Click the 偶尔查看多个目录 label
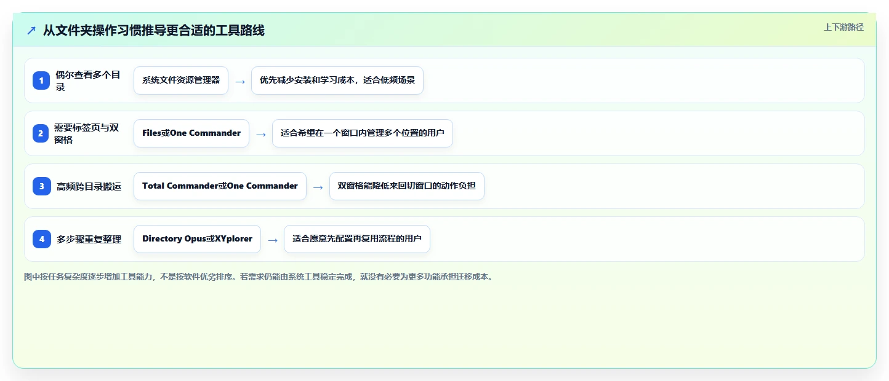Image resolution: width=889 pixels, height=381 pixels. click(x=88, y=81)
